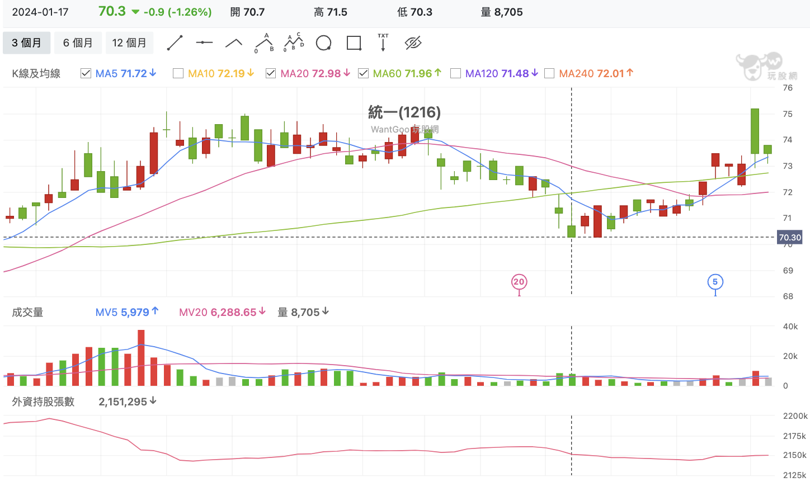Select the horizontal line drawing tool
Image resolution: width=810 pixels, height=482 pixels.
tap(204, 43)
